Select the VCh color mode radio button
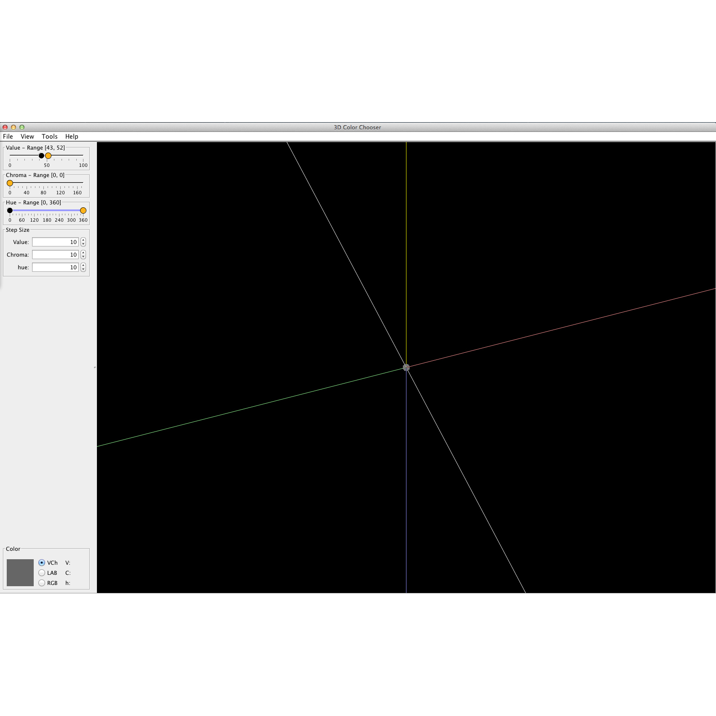 coord(42,563)
